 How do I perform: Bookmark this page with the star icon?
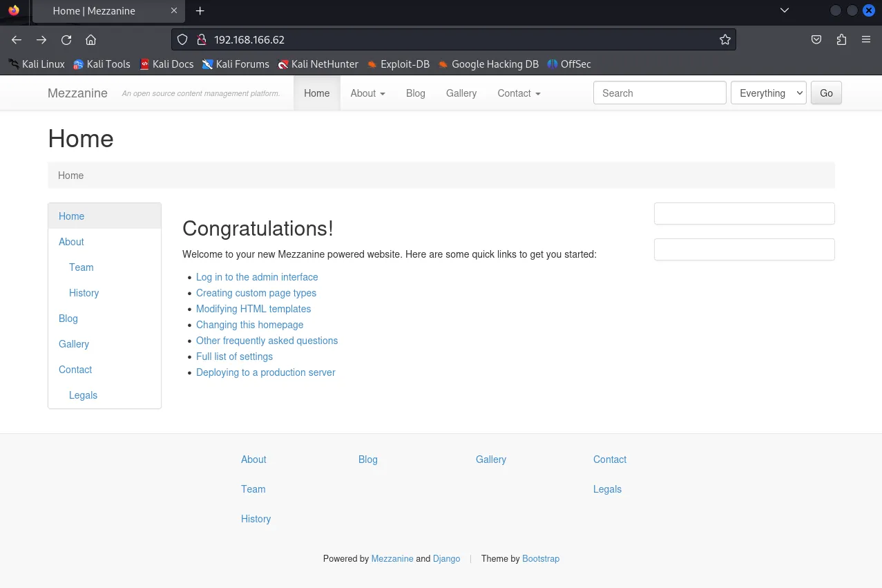tap(725, 40)
